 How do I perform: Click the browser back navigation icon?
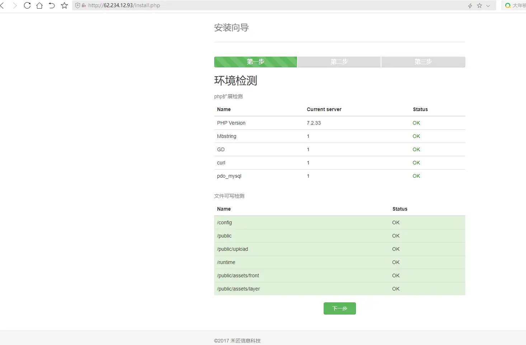point(4,5)
